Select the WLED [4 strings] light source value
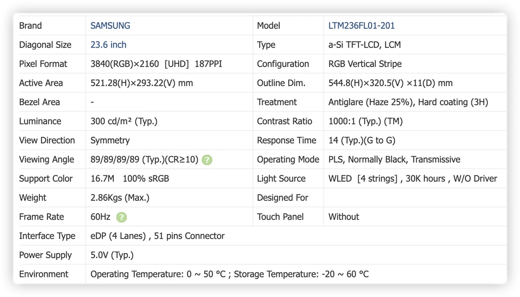Screen dimensions: 520x297 [x=413, y=178]
